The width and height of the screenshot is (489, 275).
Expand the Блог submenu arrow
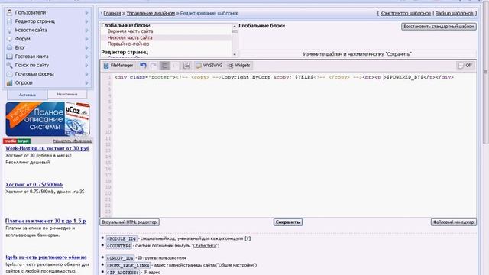(86, 47)
